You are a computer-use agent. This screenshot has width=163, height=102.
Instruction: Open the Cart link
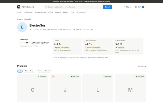coord(140,7)
